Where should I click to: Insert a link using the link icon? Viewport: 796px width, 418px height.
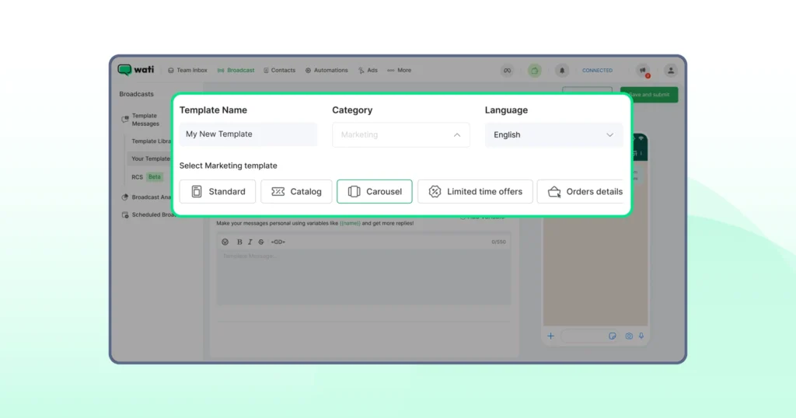[x=278, y=242]
